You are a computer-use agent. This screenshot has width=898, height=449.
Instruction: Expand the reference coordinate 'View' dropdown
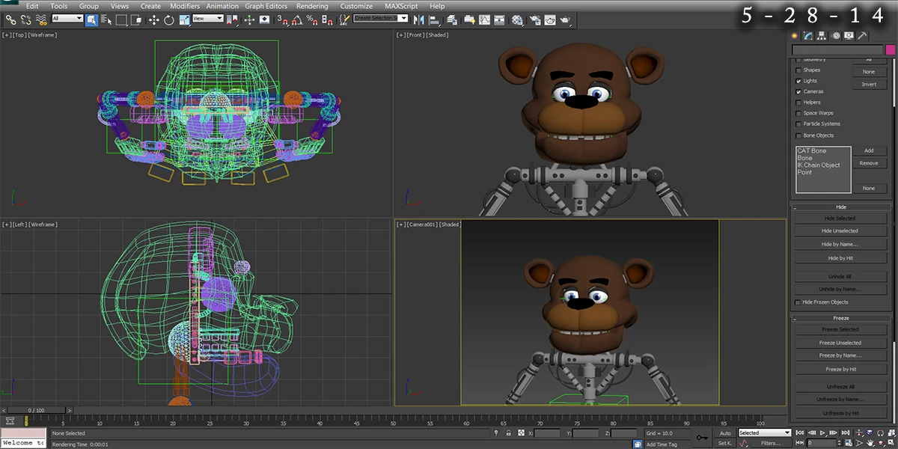(x=208, y=19)
